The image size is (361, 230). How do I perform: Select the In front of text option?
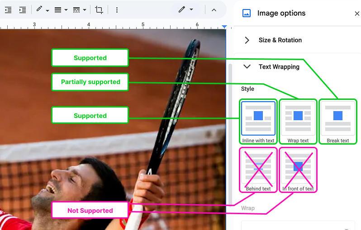point(298,169)
